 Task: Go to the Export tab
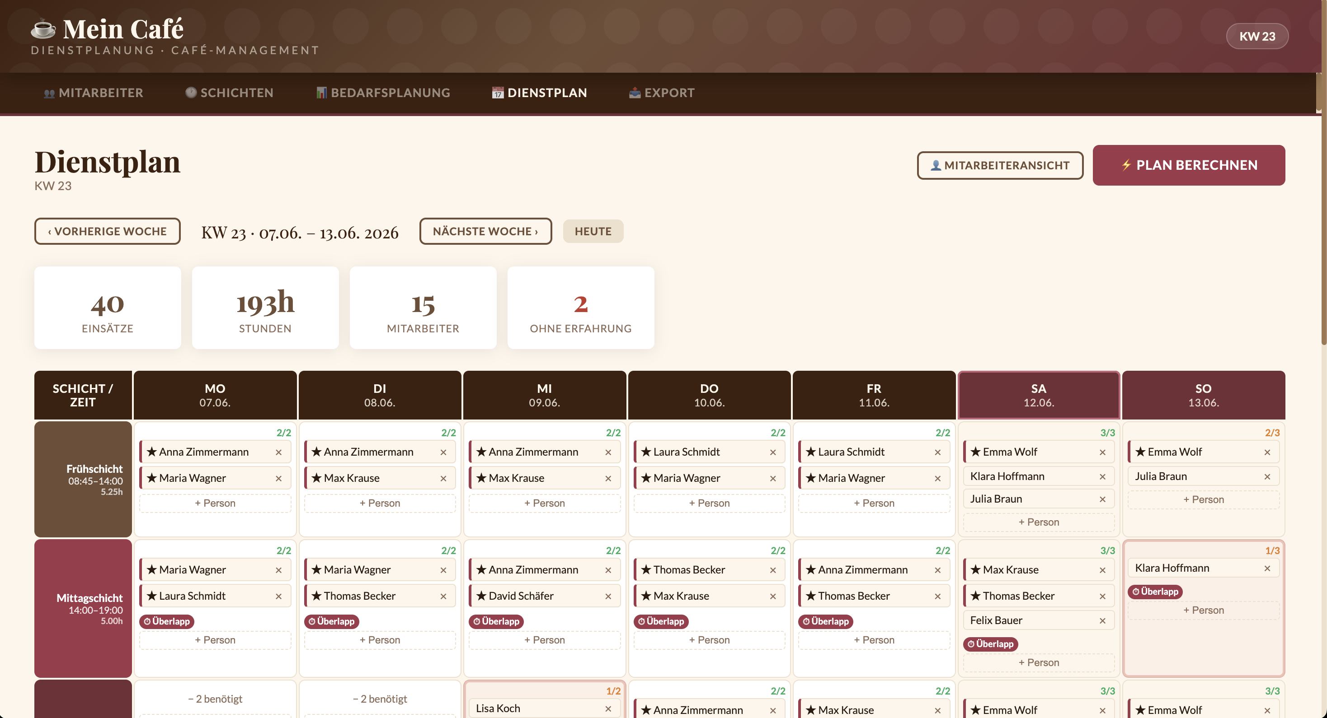661,93
